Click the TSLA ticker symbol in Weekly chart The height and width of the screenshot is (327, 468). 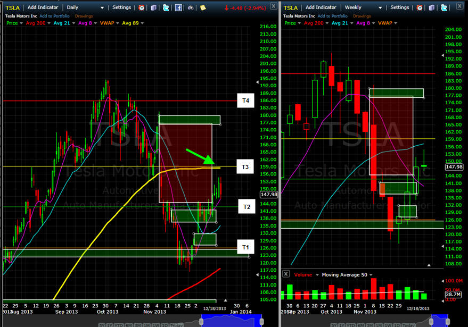tap(291, 8)
